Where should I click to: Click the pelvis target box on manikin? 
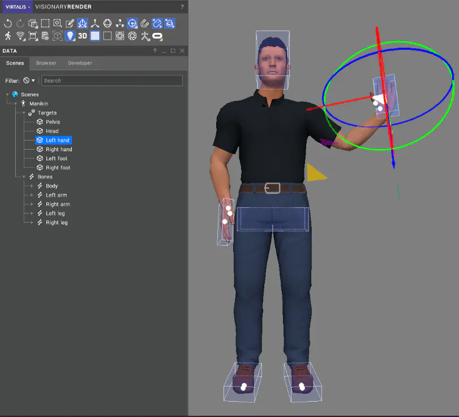pos(273,219)
